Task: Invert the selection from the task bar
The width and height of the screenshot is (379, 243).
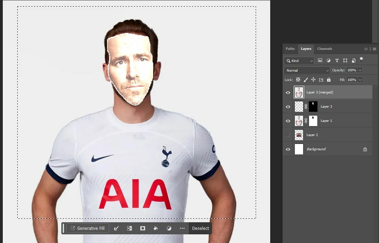Action: click(130, 228)
